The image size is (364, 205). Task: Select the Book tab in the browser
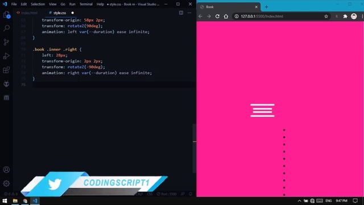pyautogui.click(x=229, y=7)
